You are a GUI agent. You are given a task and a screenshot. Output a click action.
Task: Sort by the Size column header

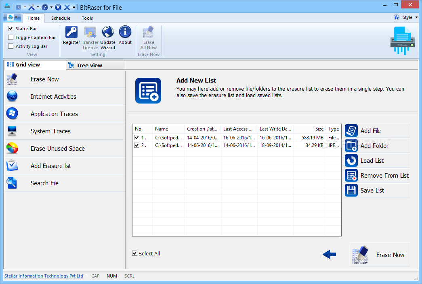tap(309, 129)
